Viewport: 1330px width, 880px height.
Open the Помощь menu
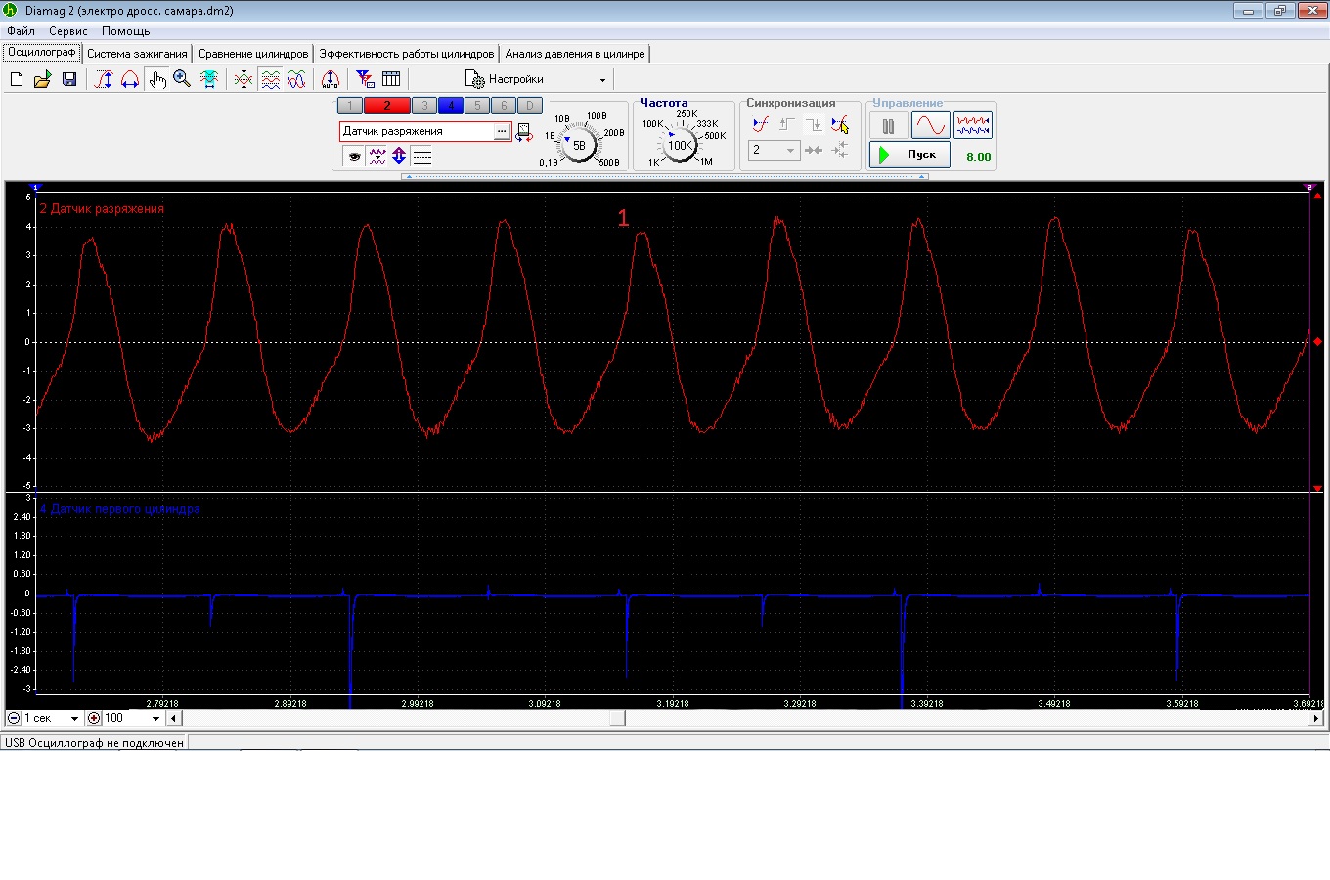point(126,31)
